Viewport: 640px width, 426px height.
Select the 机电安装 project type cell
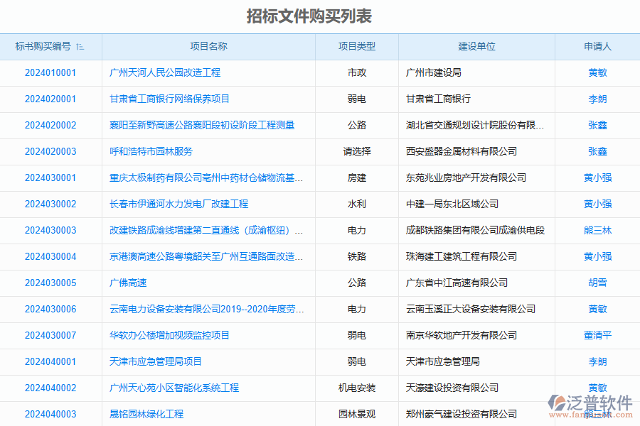click(x=357, y=388)
